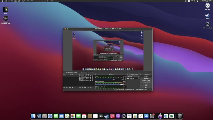
Task: Open Music app in the Dock
Action: [112, 116]
